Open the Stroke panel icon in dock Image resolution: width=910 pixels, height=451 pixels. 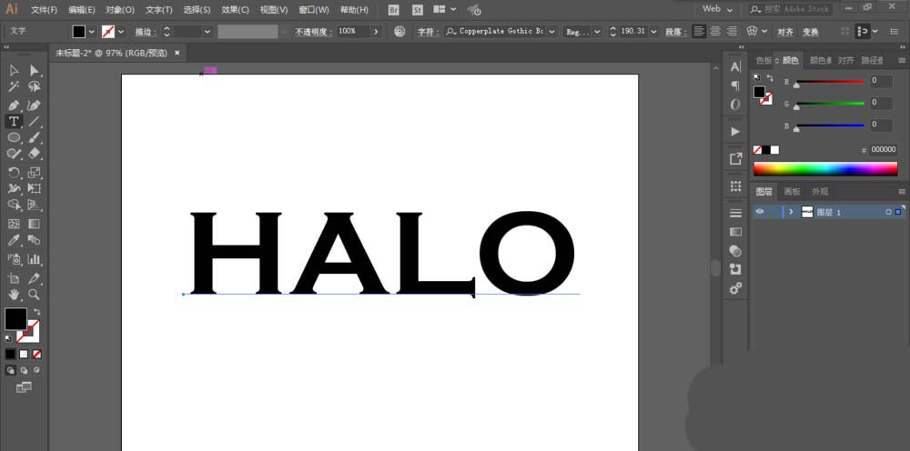(735, 213)
